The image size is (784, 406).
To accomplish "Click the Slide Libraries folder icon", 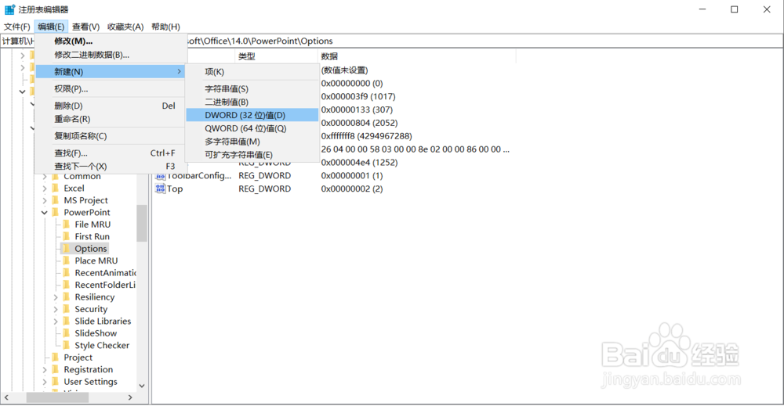I will (67, 321).
